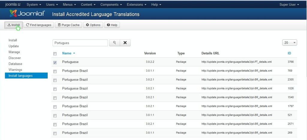Click version 3.0.2.2 cell
This screenshot has height=140, width=307.
pos(150,62)
